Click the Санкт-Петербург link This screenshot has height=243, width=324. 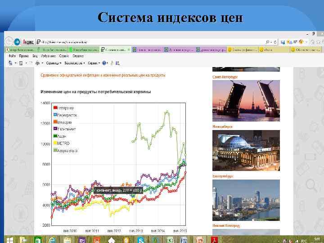click(x=225, y=77)
